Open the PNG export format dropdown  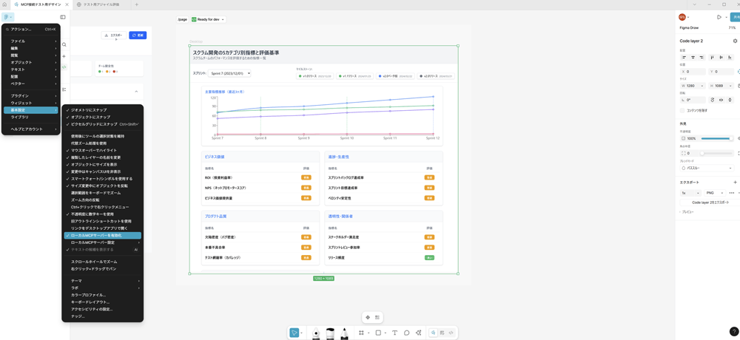pyautogui.click(x=714, y=193)
